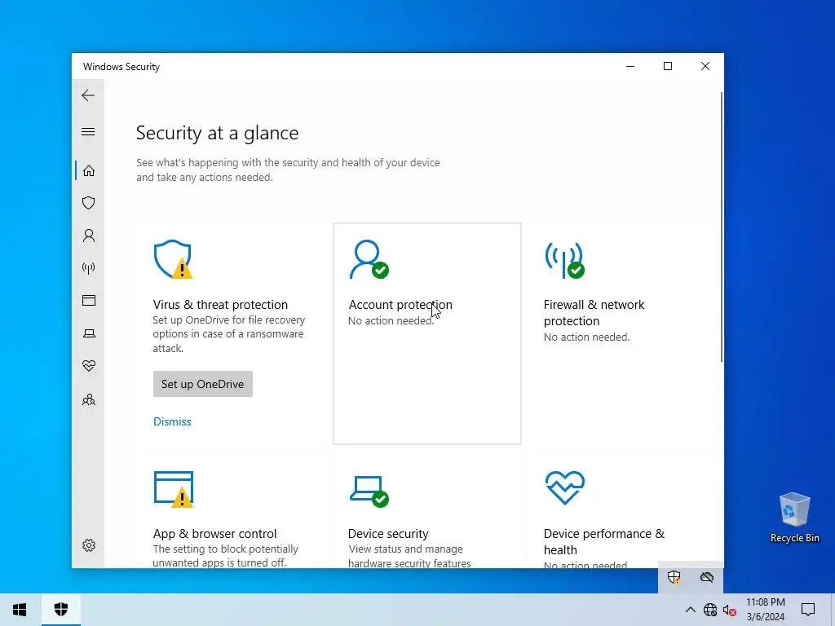Click the muted volume tray icon
835x626 pixels.
(730, 610)
